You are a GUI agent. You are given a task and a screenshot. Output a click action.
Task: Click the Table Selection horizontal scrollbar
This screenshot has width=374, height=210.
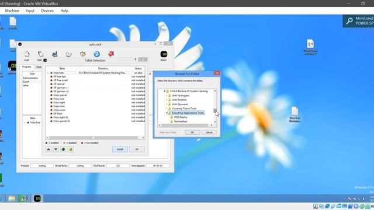[93, 138]
